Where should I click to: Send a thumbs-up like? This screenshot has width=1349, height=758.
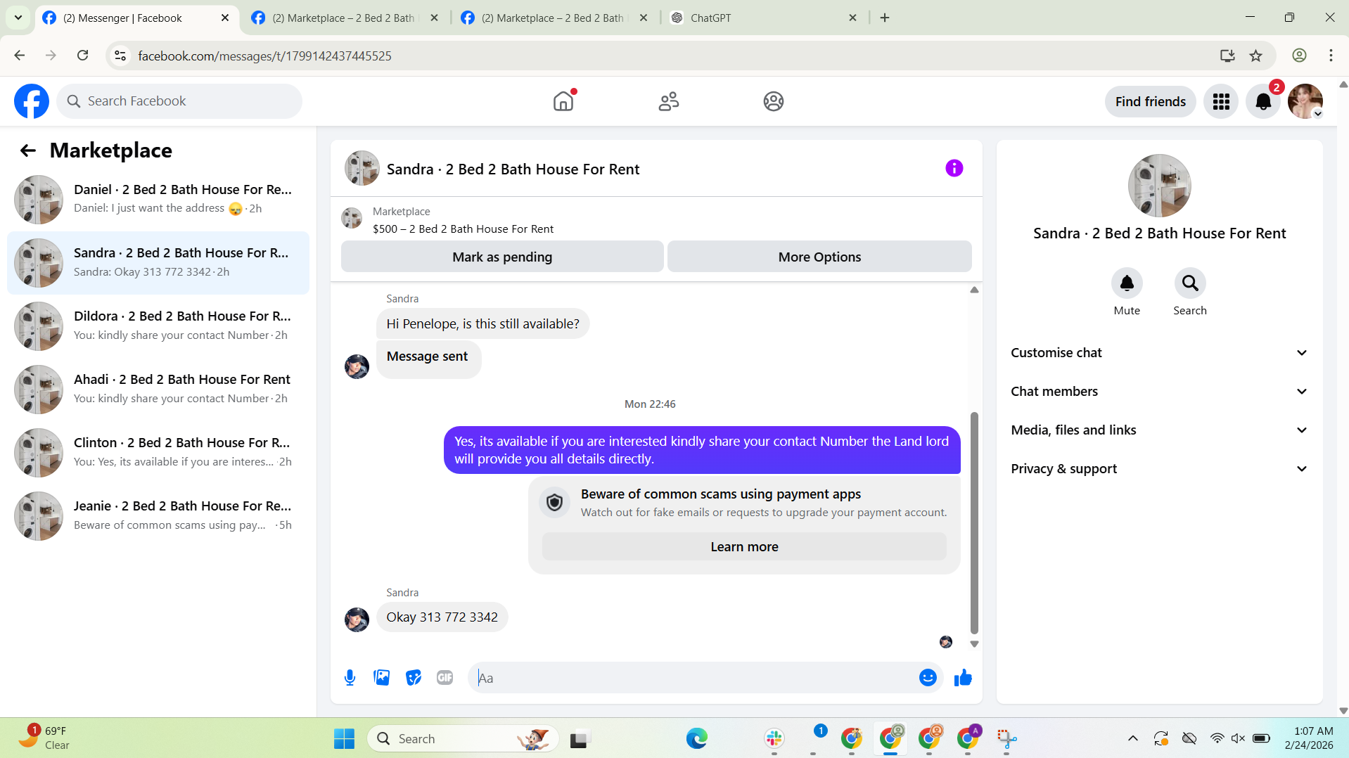pos(963,678)
